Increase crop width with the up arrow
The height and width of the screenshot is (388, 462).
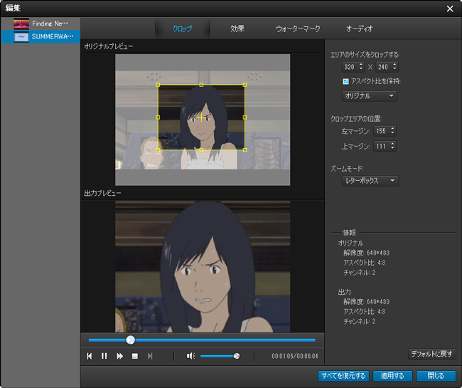pos(360,64)
